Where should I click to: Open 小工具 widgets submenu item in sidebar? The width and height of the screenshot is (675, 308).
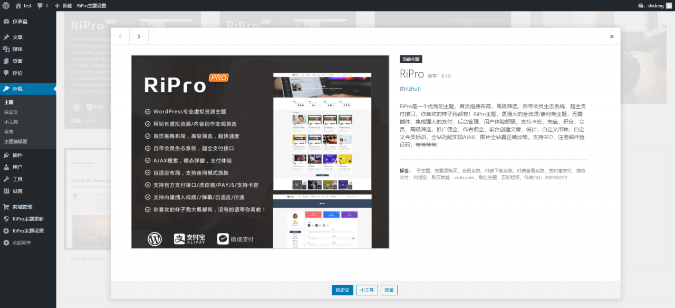pyautogui.click(x=11, y=122)
